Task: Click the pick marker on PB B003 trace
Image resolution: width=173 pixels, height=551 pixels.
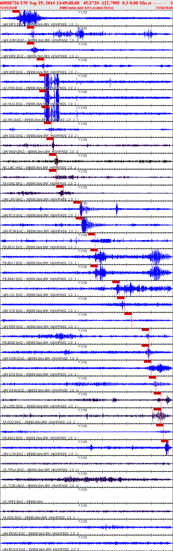Action: [x=160, y=425]
